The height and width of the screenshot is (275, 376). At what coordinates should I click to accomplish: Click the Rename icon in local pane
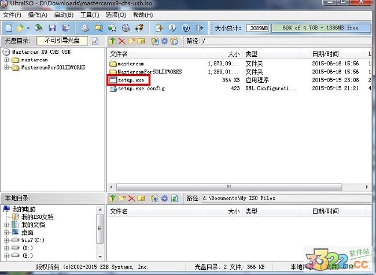(141, 198)
